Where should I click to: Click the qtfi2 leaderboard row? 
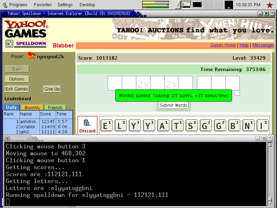tap(38, 132)
